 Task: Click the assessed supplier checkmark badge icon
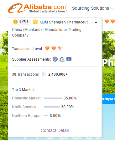pos(55,59)
